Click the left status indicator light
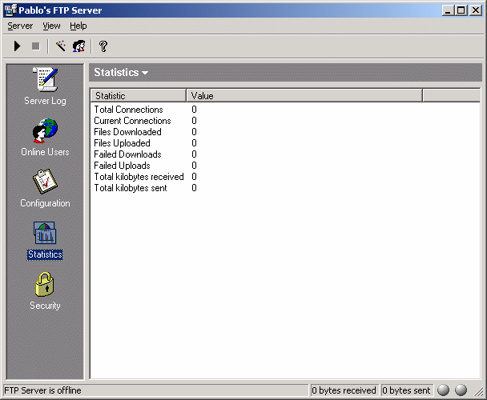This screenshot has height=400, width=487. coord(444,390)
